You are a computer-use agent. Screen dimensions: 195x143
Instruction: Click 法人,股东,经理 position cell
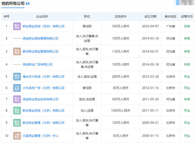(x=87, y=77)
